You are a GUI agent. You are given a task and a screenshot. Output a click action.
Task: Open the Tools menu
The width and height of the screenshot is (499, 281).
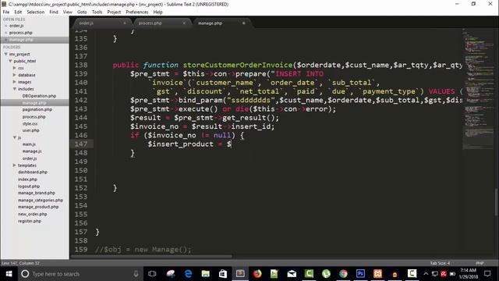point(97,12)
